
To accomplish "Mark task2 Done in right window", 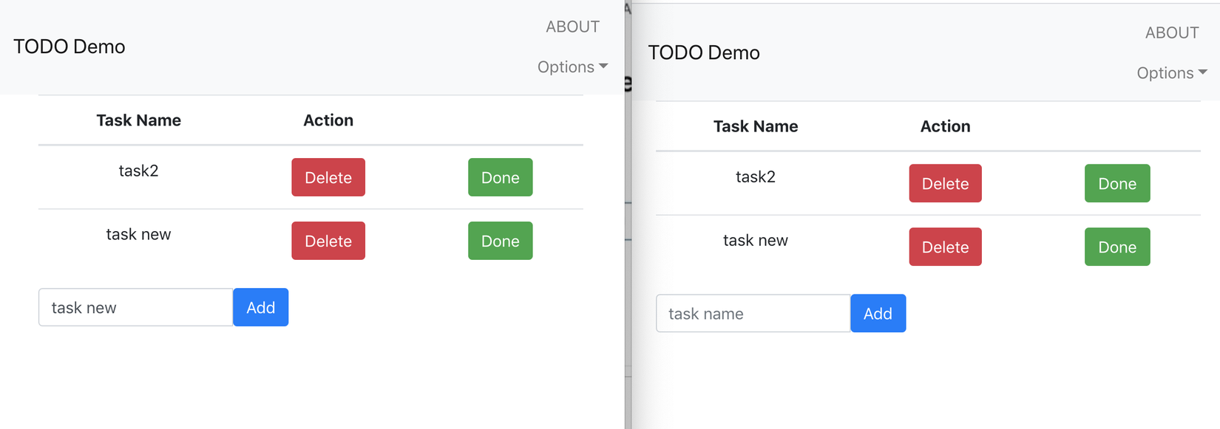I will tap(1117, 183).
